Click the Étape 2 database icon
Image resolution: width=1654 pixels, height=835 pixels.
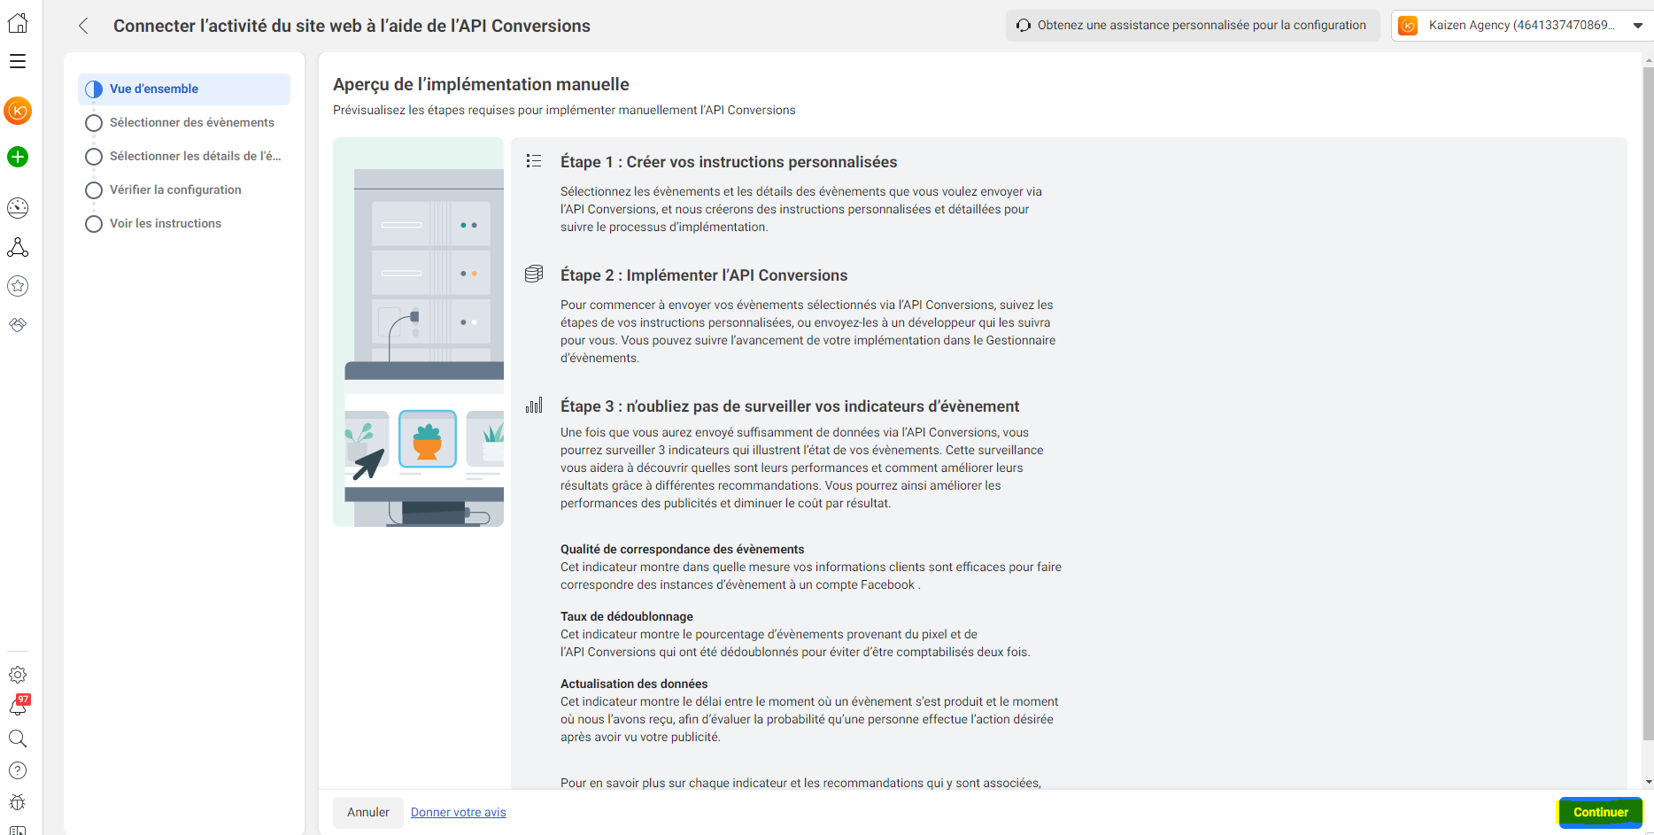[x=534, y=274]
